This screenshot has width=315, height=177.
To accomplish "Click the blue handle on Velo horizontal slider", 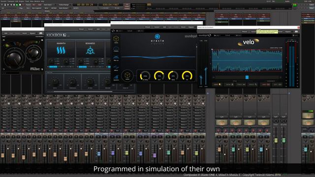I will pyautogui.click(x=247, y=77).
